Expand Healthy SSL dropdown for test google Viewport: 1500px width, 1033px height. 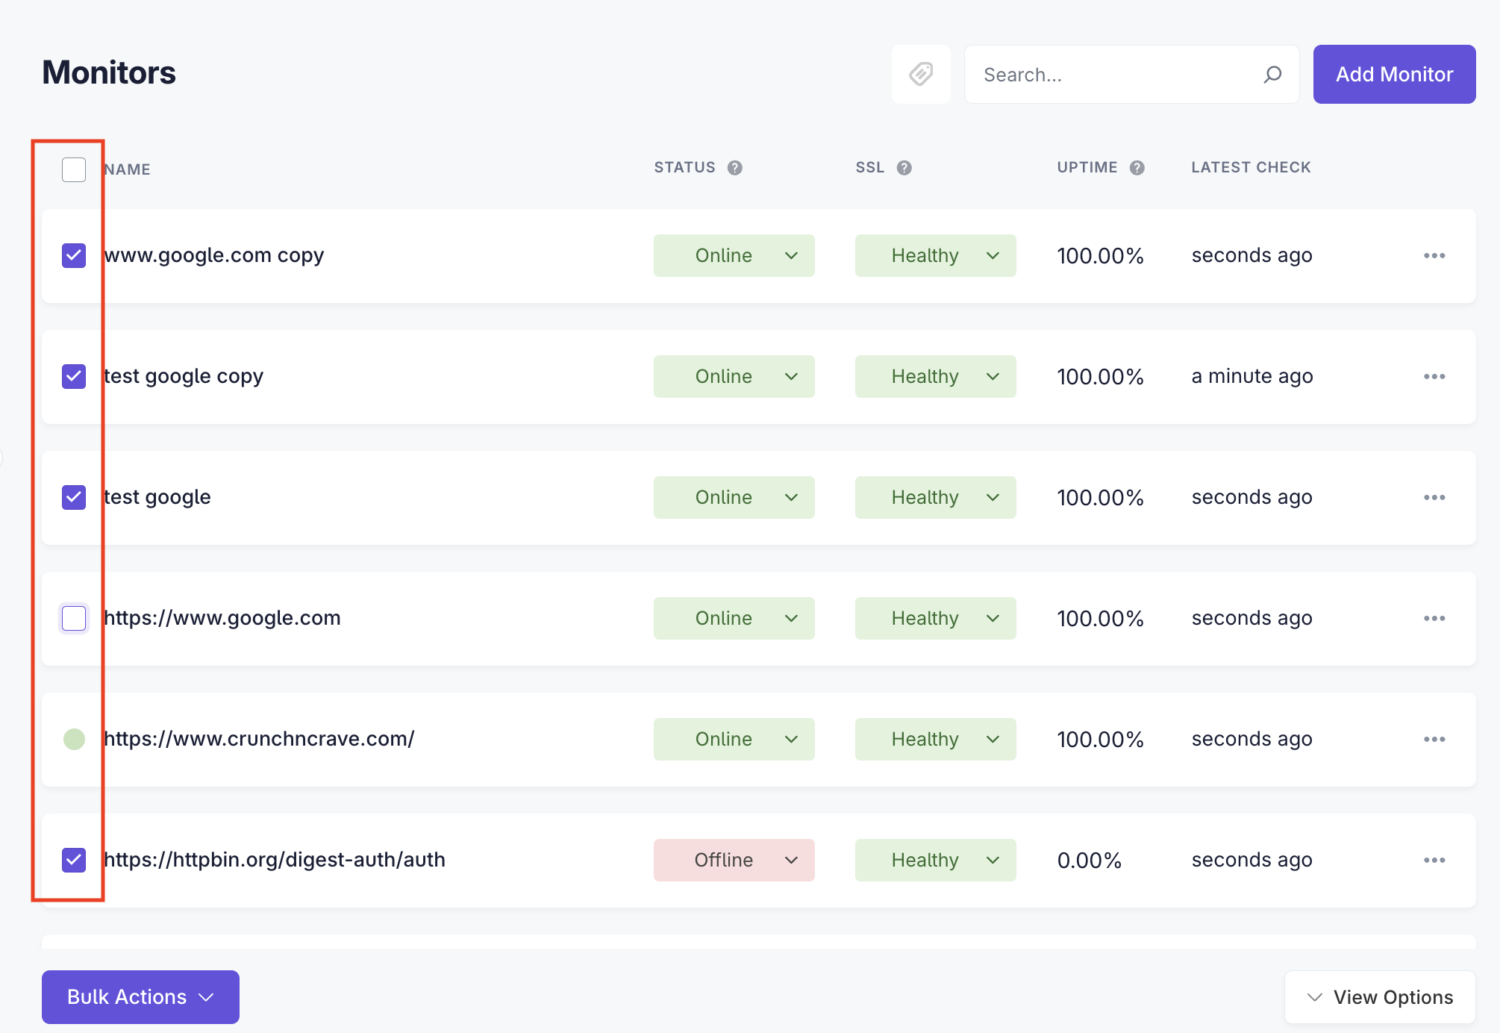pyautogui.click(x=936, y=498)
